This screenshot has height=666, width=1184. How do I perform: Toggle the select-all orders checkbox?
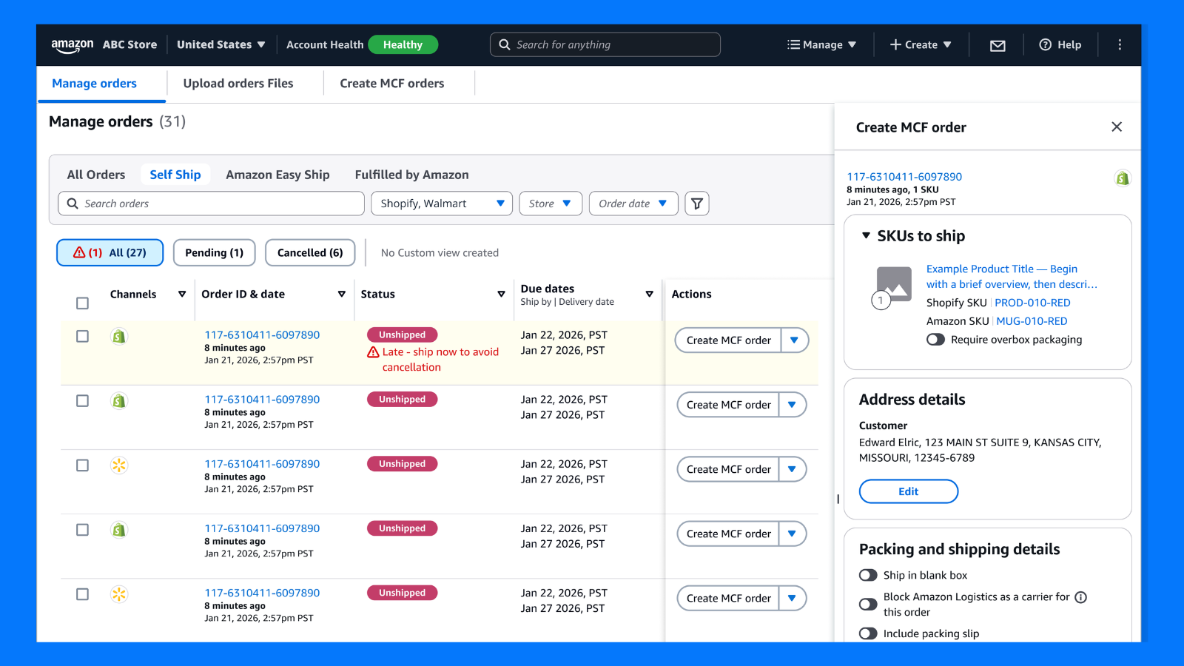pos(82,303)
